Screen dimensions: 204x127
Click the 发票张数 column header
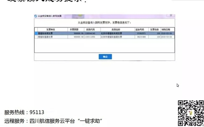(155, 30)
